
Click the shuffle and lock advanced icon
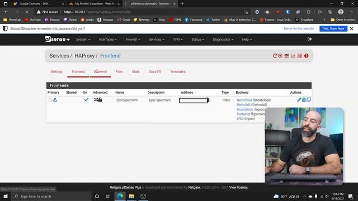click(98, 99)
